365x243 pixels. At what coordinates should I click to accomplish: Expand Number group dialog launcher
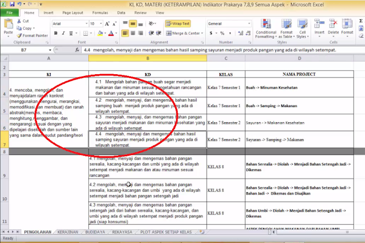[250, 42]
